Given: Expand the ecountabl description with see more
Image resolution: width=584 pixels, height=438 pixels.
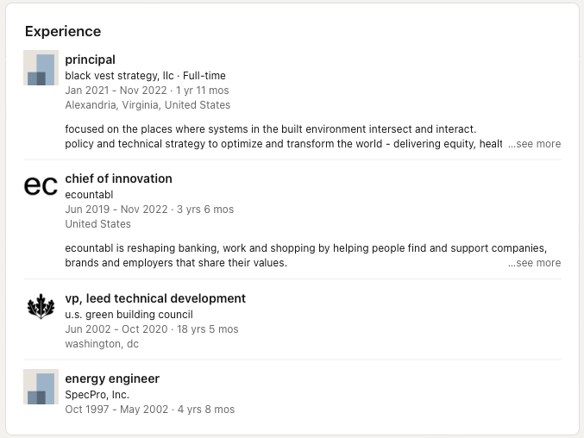Looking at the screenshot, I should 534,263.
